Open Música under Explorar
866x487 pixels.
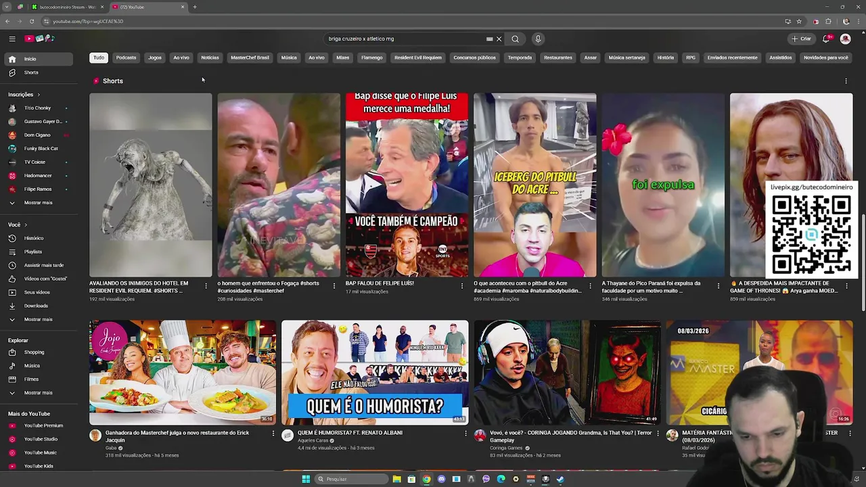(x=39, y=366)
